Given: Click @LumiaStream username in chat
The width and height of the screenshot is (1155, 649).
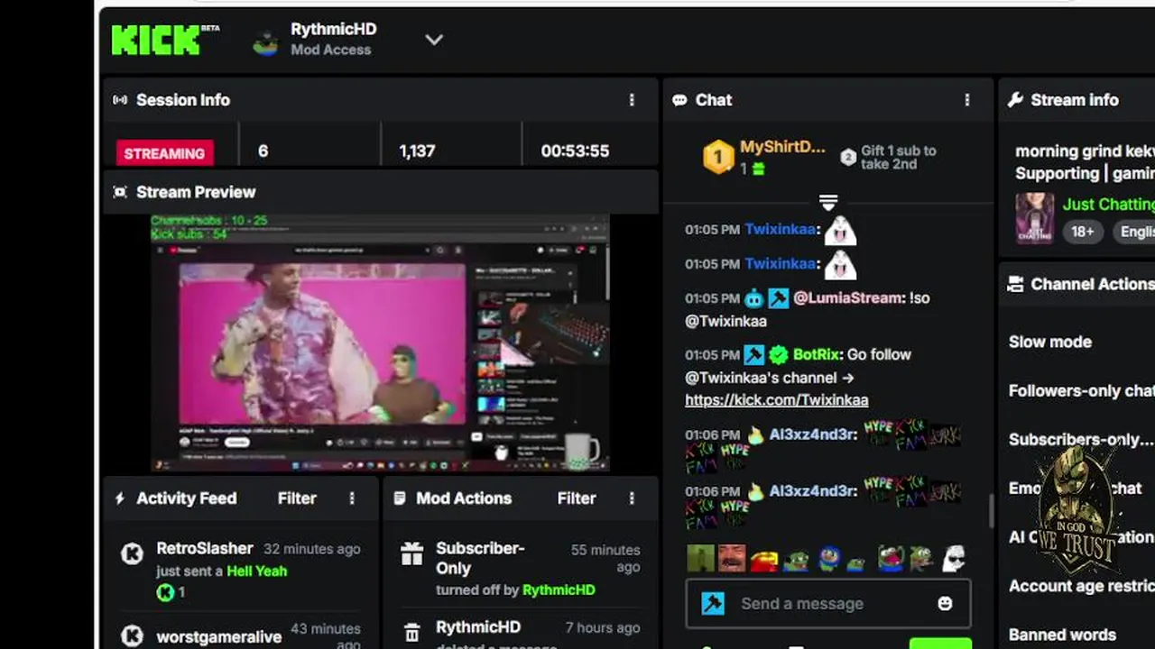Looking at the screenshot, I should 847,297.
